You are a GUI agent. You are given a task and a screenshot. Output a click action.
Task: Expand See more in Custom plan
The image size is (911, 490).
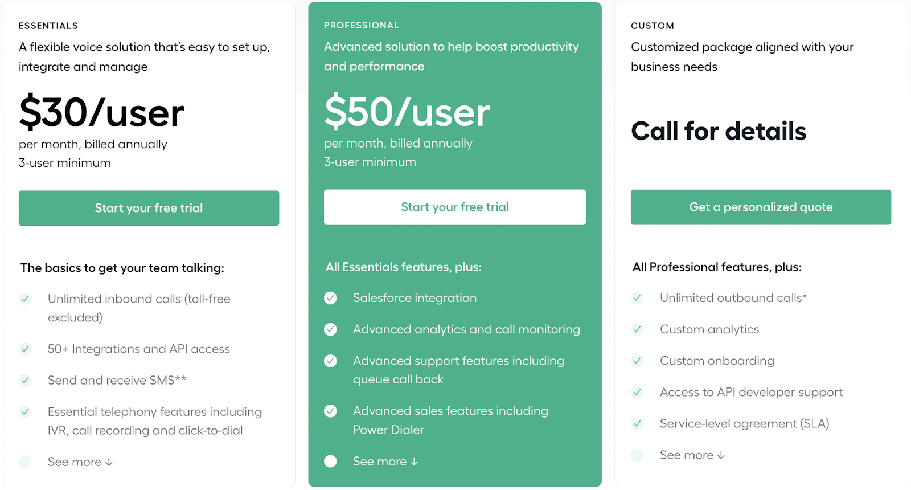tap(692, 455)
